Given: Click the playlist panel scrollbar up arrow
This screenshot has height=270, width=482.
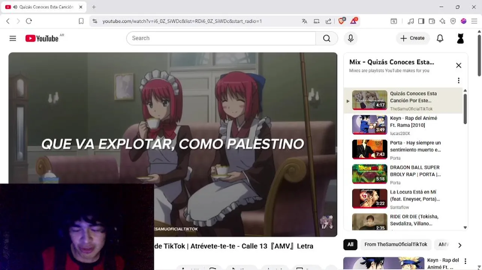Looking at the screenshot, I should point(465,90).
